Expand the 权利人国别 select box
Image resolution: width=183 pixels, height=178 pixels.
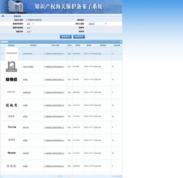[97, 23]
